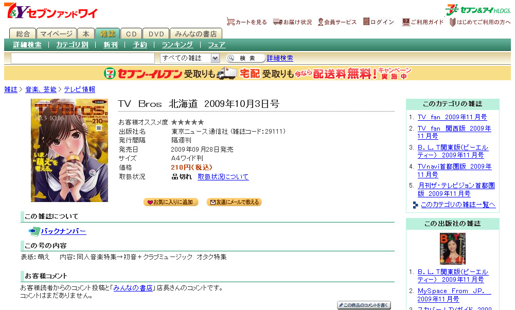Viewport: 515px width, 310px height.
Task: Check delivery status with お届け状況
Action: coord(292,22)
